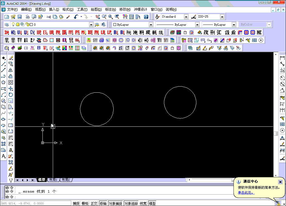The image size is (286, 206).
Task: Toggle 模型 model/paper space button
Action: (152, 203)
